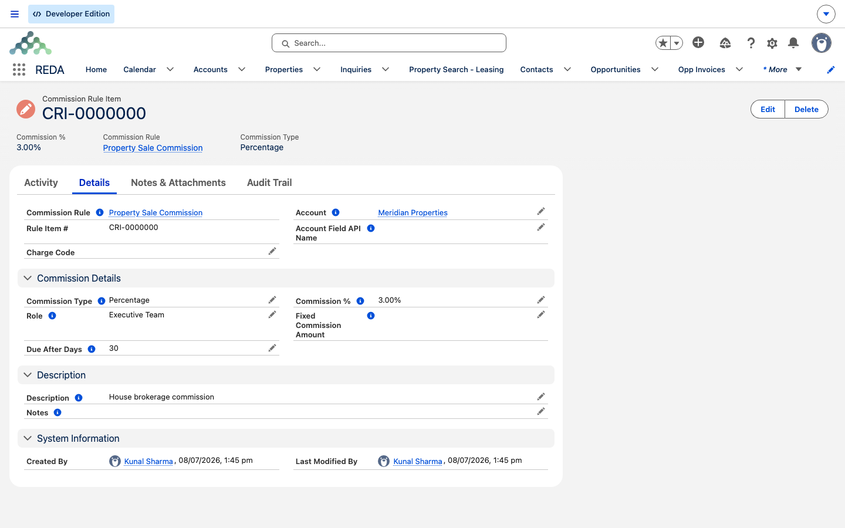This screenshot has height=528, width=845.
Task: Click the favorites star icon
Action: pyautogui.click(x=663, y=43)
